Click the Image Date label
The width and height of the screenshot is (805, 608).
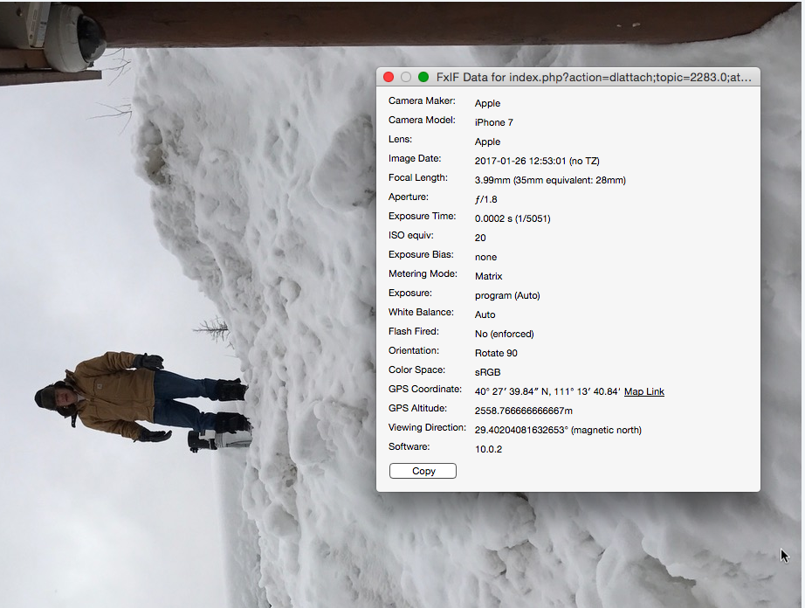(415, 158)
